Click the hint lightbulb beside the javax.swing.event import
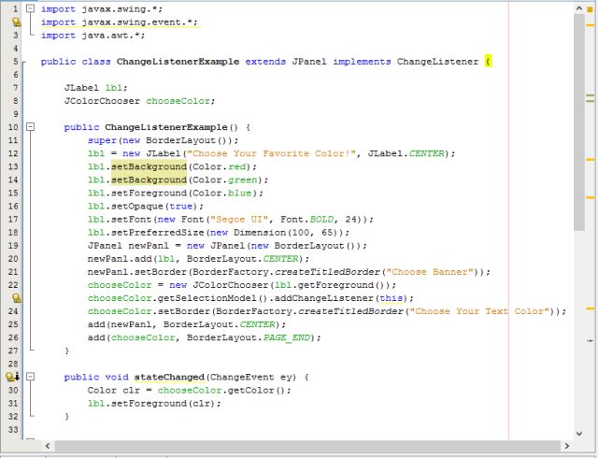The image size is (598, 458). [x=16, y=22]
